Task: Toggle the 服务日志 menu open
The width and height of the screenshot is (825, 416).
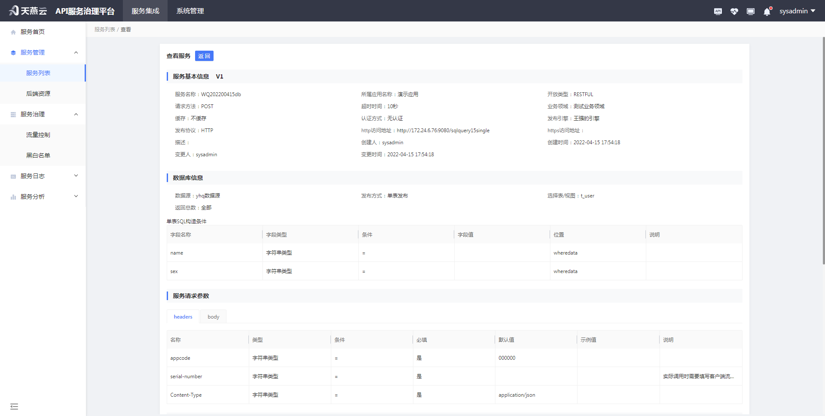Action: 76,176
